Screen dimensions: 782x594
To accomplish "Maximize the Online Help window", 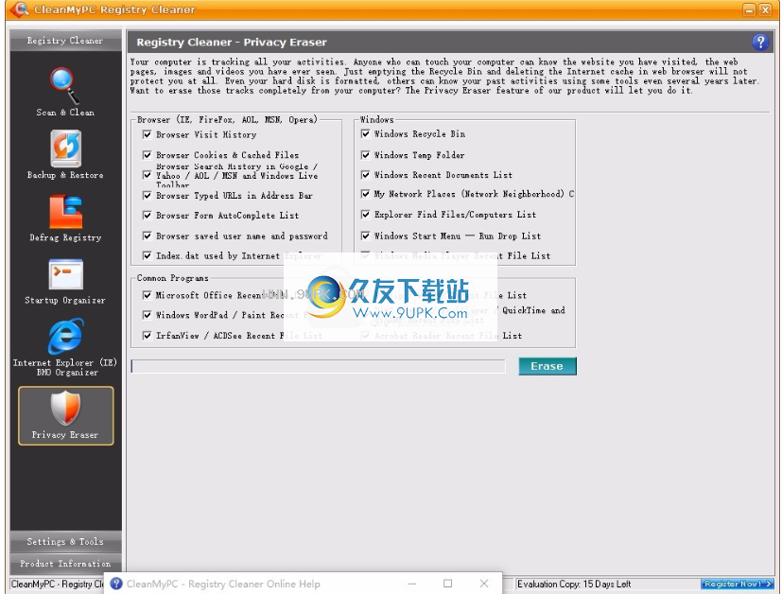I will [448, 584].
